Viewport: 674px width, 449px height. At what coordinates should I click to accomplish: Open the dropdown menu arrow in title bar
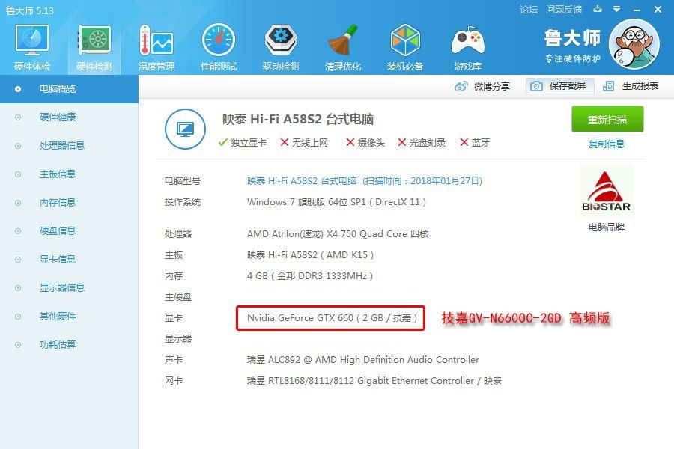click(616, 9)
